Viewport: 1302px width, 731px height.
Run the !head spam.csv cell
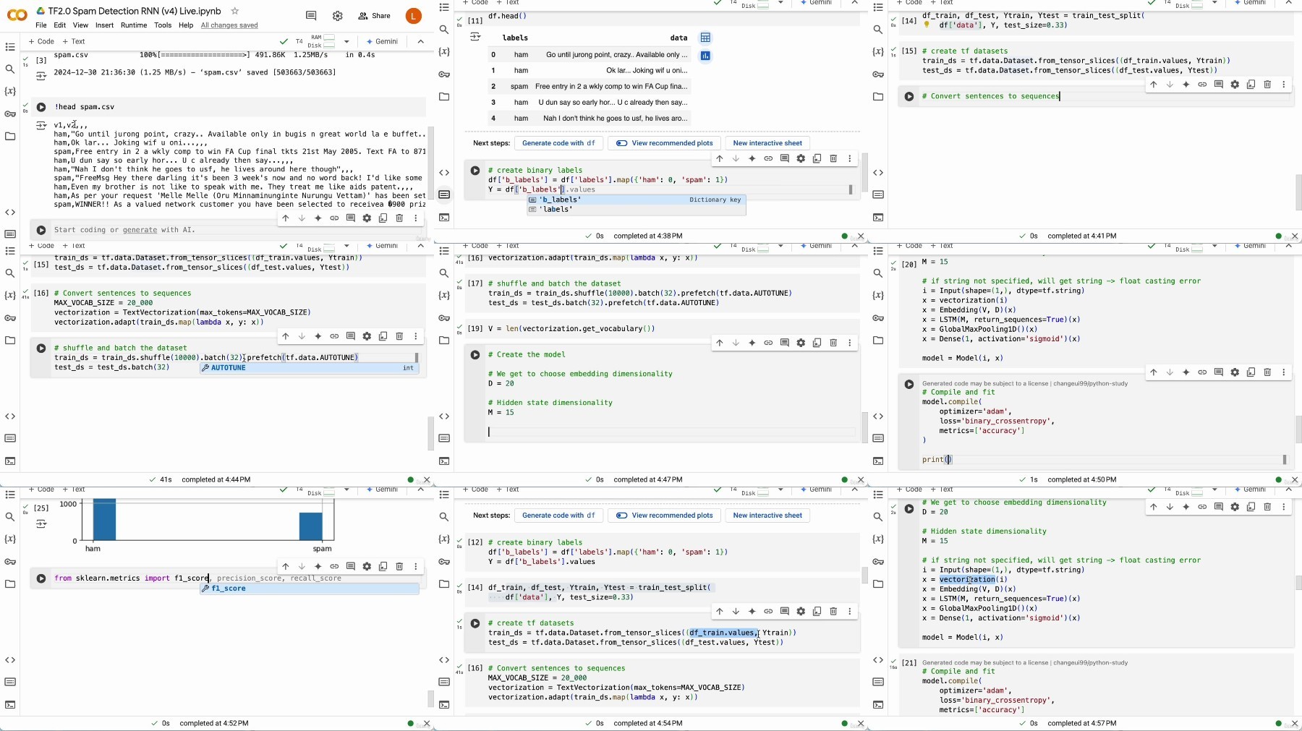coord(41,107)
